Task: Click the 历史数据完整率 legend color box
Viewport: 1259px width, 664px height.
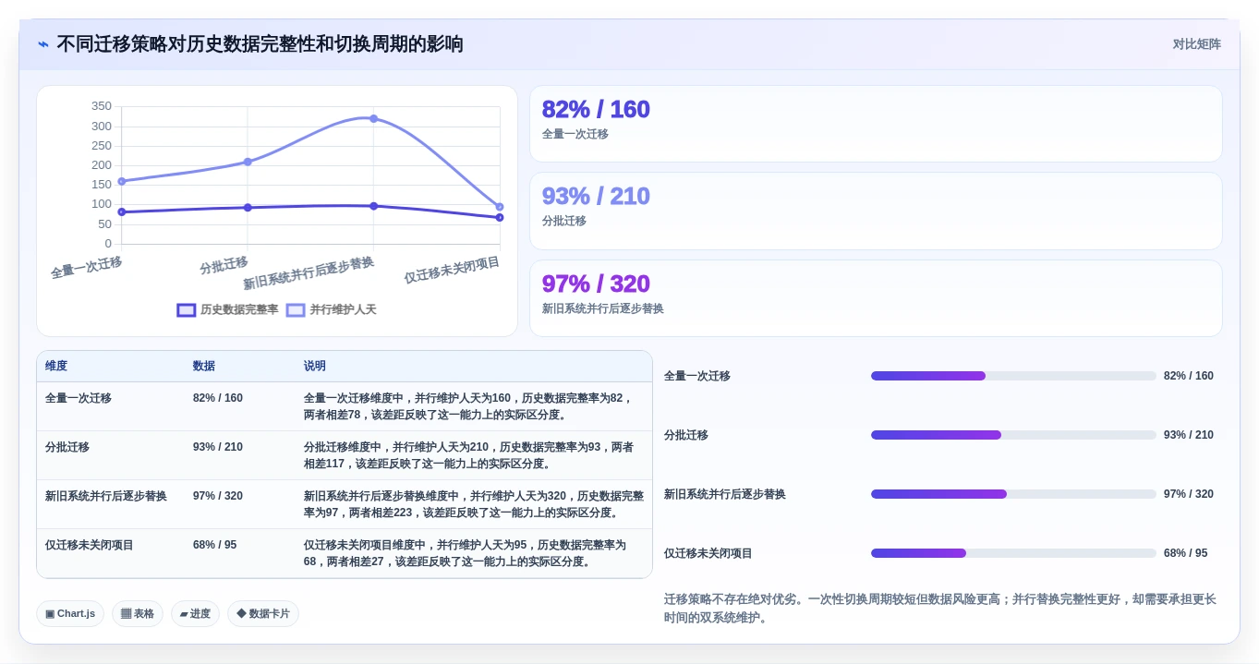Action: (187, 310)
